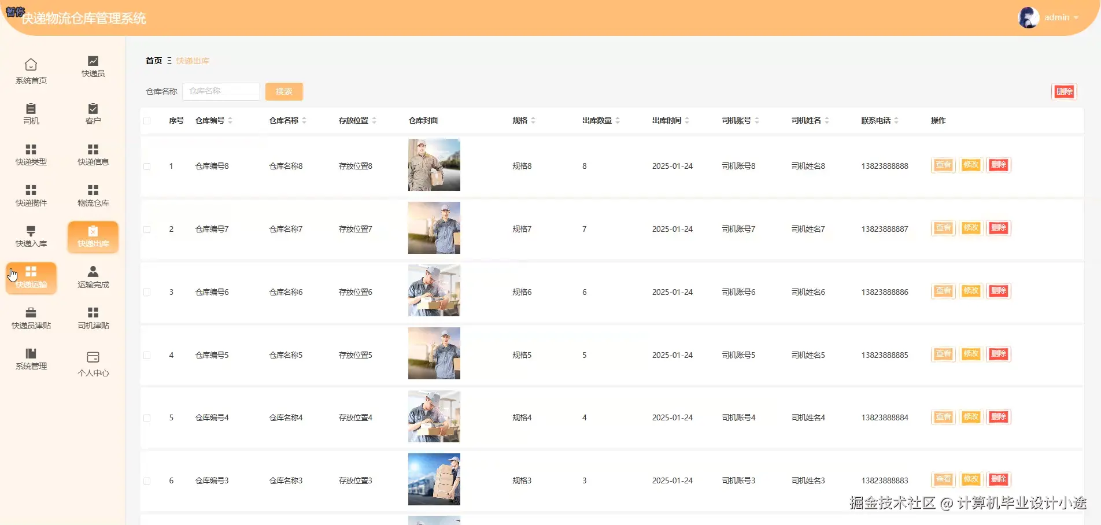
Task: Open the 客户 customer icon
Action: [x=93, y=109]
